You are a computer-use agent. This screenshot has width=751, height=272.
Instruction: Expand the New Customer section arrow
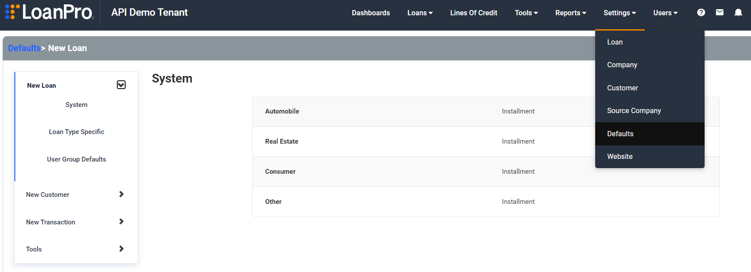point(121,194)
